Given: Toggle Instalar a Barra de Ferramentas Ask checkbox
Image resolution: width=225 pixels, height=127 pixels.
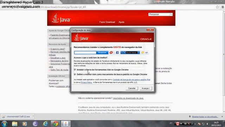Looking at the screenshot, I should click(x=75, y=69).
